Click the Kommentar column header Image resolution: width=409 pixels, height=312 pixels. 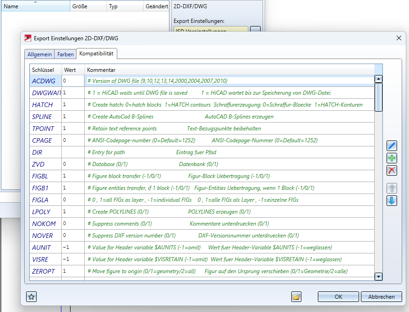(229, 70)
